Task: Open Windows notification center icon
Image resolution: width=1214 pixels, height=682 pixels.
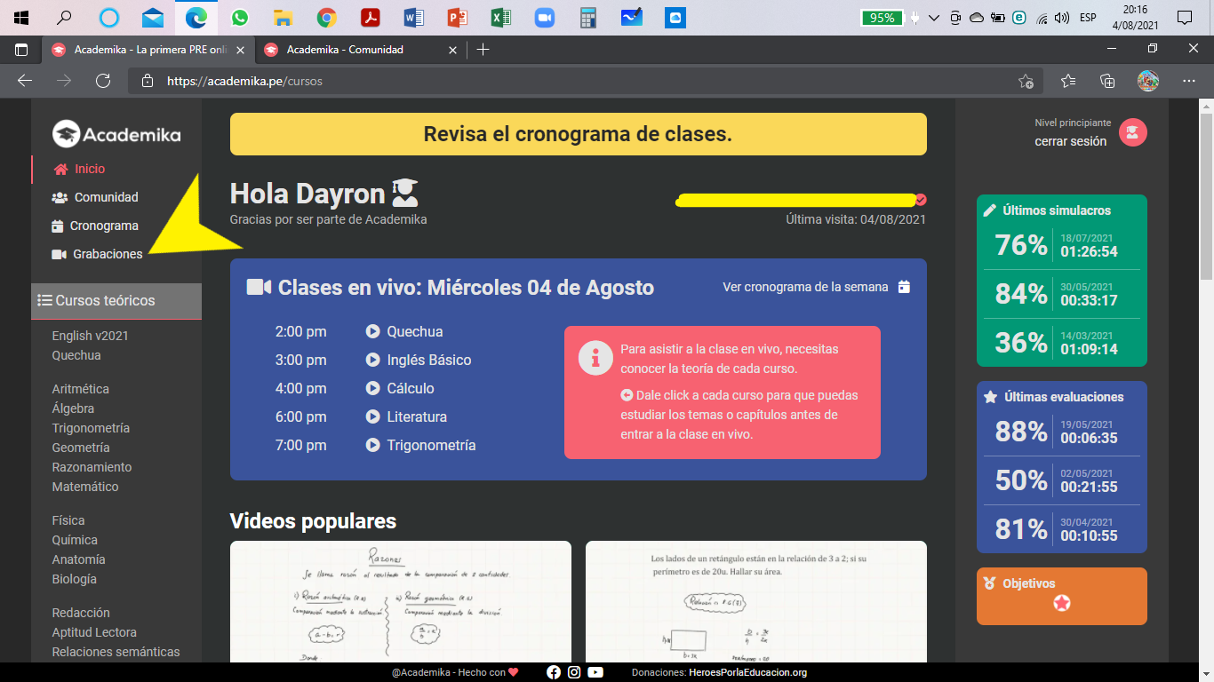Action: coord(1184,18)
